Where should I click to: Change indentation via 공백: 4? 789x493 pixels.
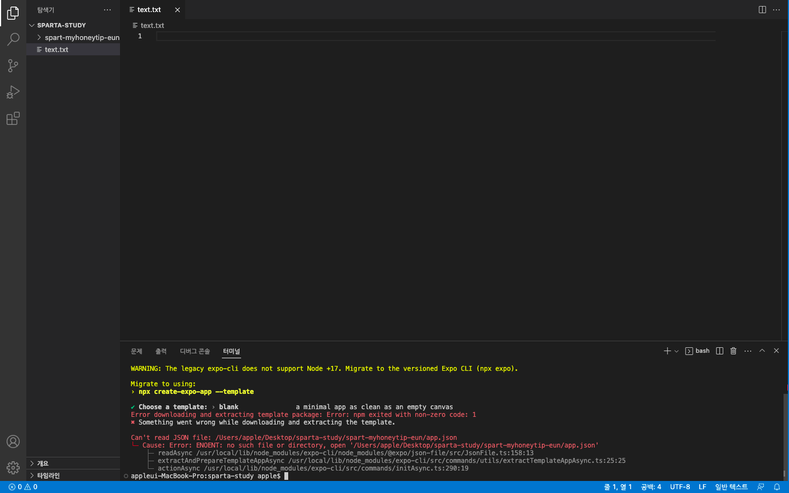(651, 487)
